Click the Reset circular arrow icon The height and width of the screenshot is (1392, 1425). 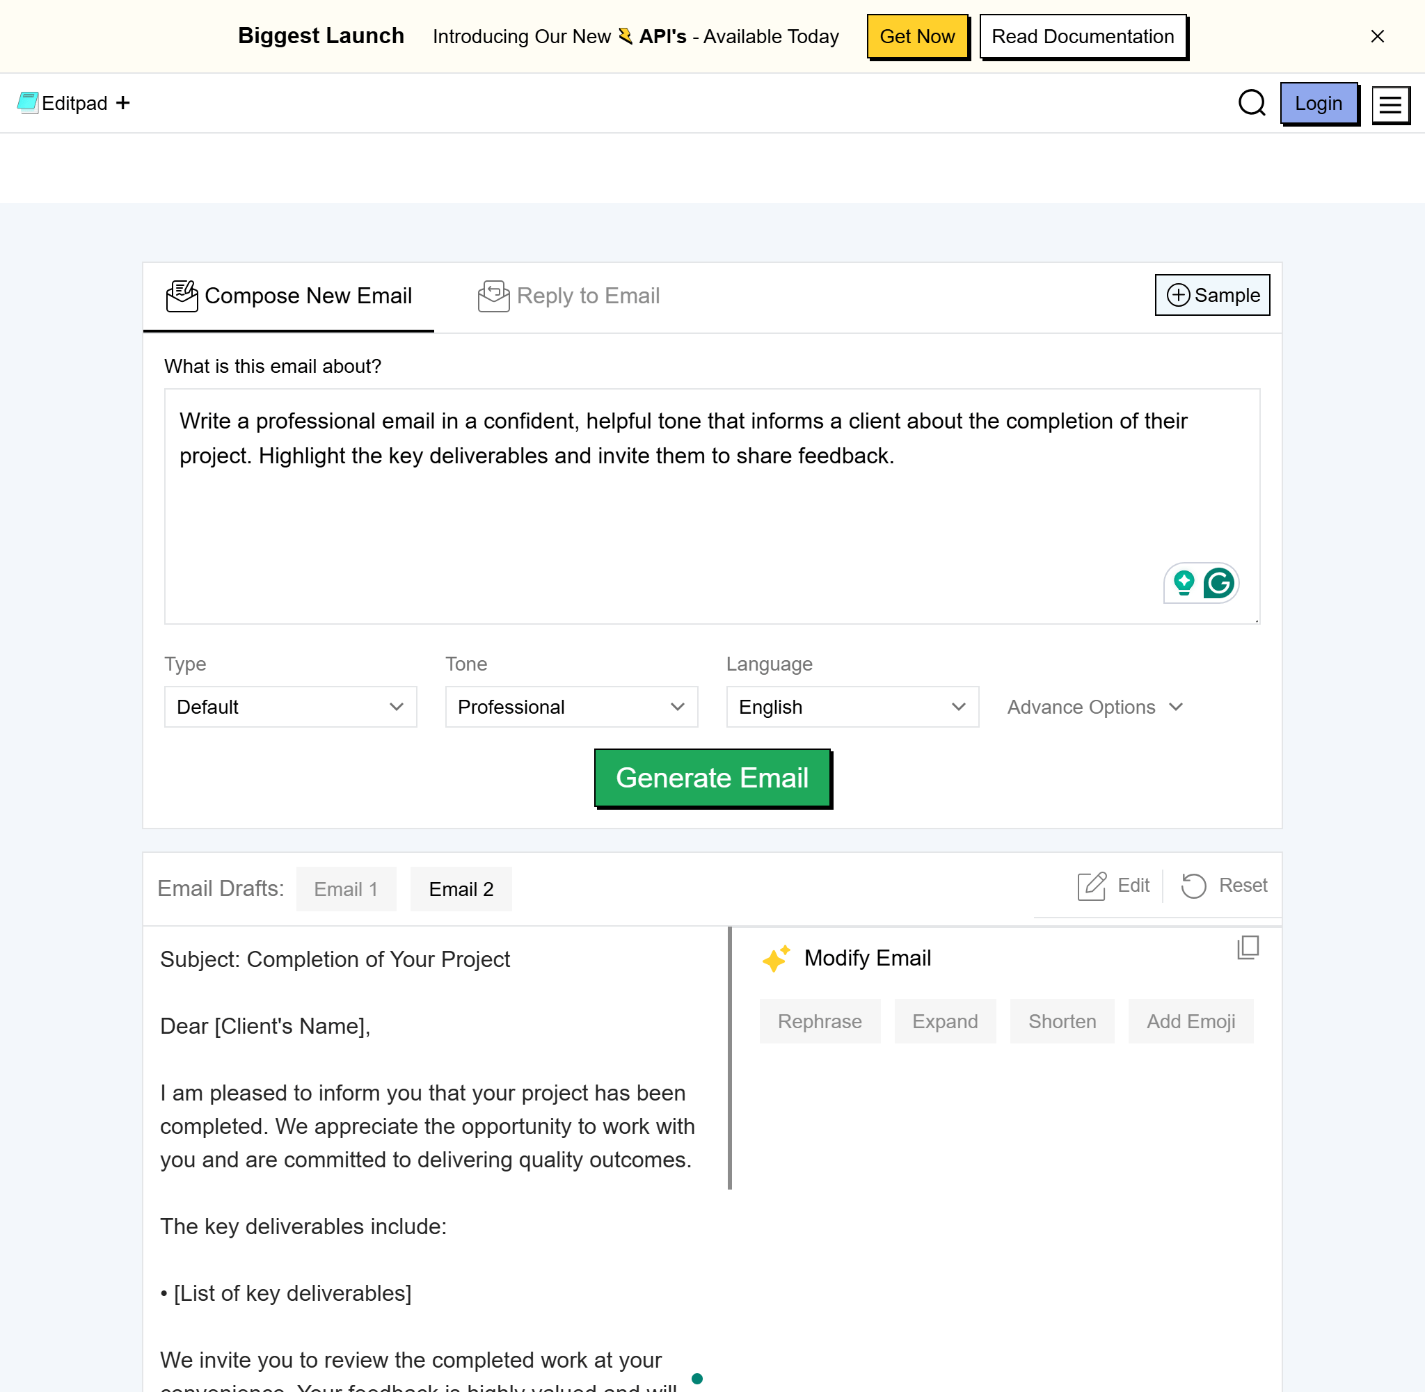1193,886
